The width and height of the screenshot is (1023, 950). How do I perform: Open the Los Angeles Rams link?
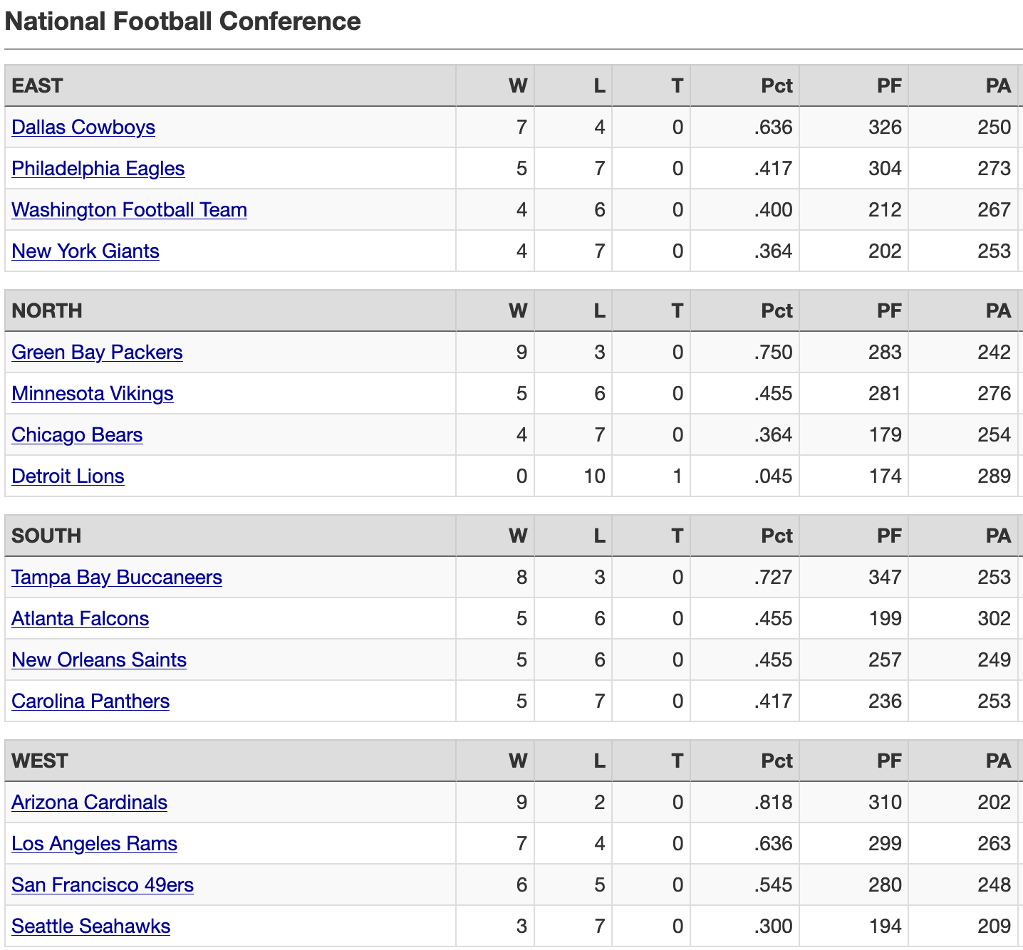pos(94,844)
